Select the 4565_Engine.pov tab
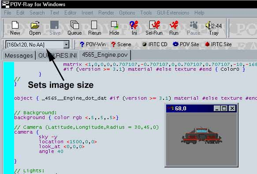257x174 pixels. click(x=105, y=55)
